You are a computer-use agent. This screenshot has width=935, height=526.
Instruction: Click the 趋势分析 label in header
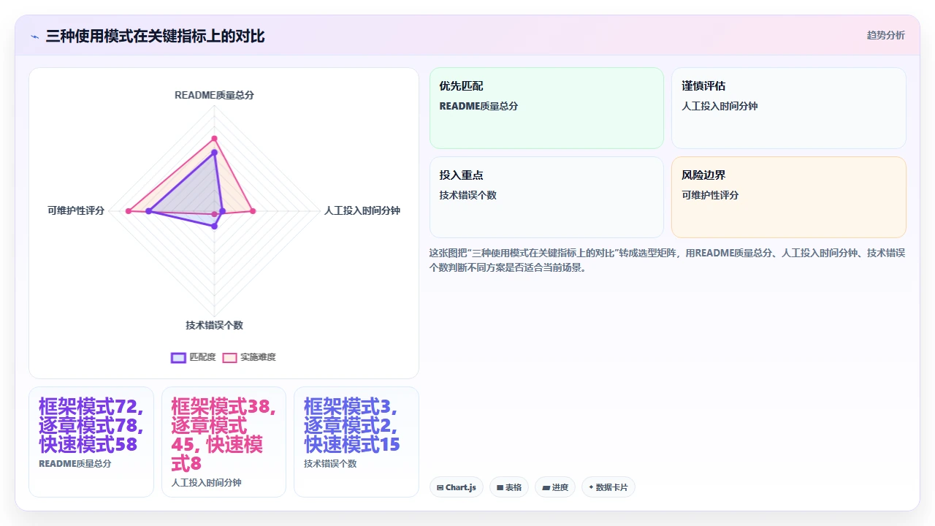[x=885, y=35]
